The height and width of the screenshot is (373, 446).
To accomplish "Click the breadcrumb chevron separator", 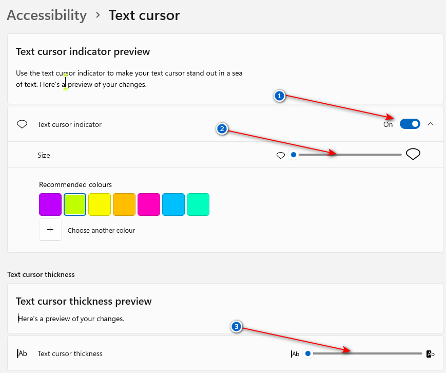I will click(98, 15).
